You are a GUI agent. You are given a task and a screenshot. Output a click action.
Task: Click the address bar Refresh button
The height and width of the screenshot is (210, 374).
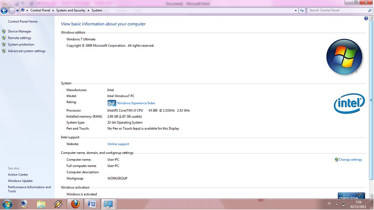pyautogui.click(x=302, y=10)
